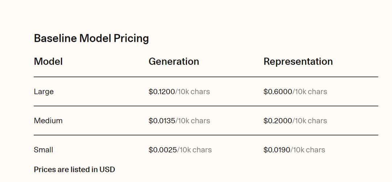Click '/10k chars' unit after $0.0190

[x=308, y=150]
